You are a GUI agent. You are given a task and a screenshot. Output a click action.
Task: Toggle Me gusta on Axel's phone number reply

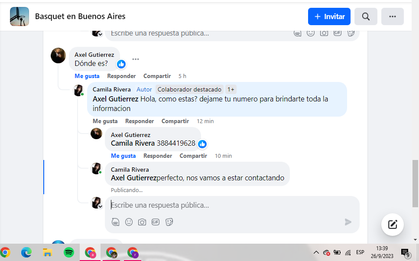123,156
